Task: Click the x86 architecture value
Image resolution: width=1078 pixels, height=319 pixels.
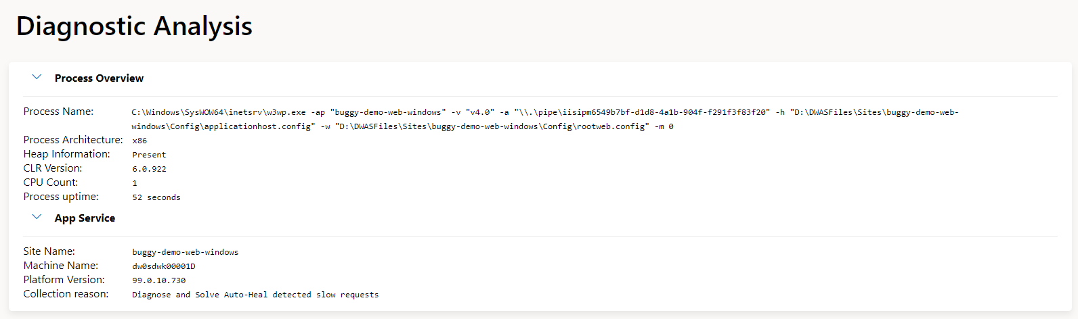Action: [x=139, y=141]
